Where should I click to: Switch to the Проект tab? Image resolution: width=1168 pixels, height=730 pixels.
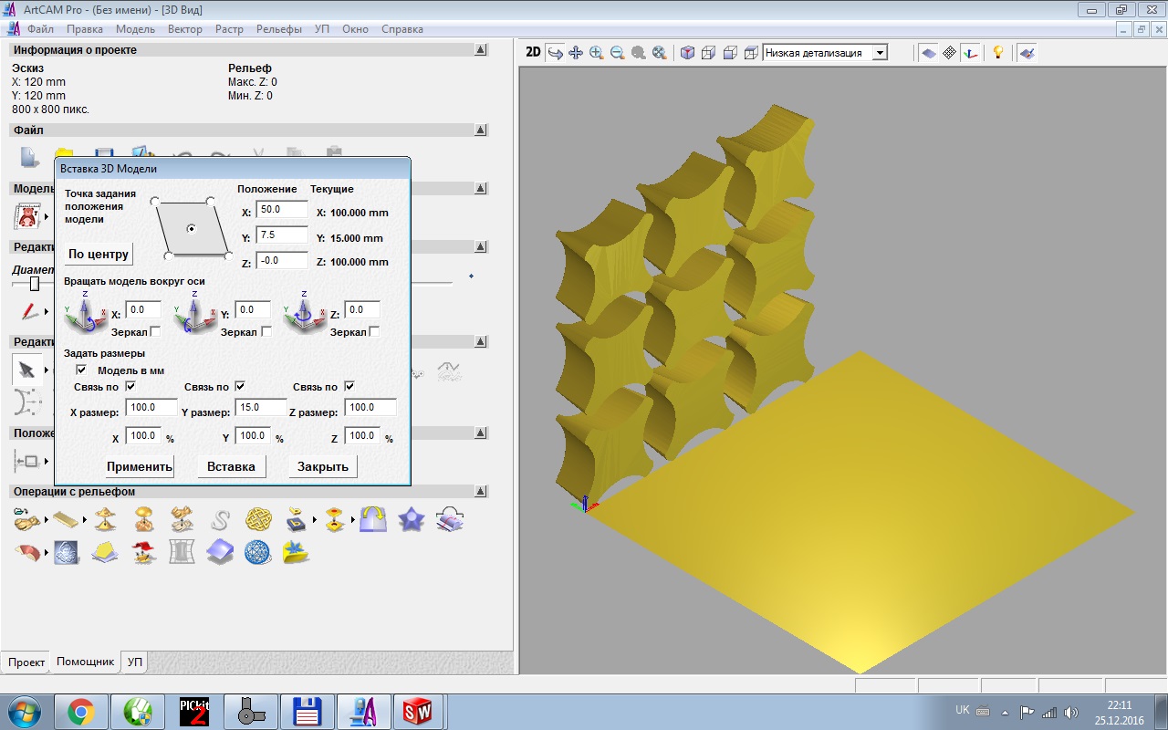pyautogui.click(x=26, y=662)
